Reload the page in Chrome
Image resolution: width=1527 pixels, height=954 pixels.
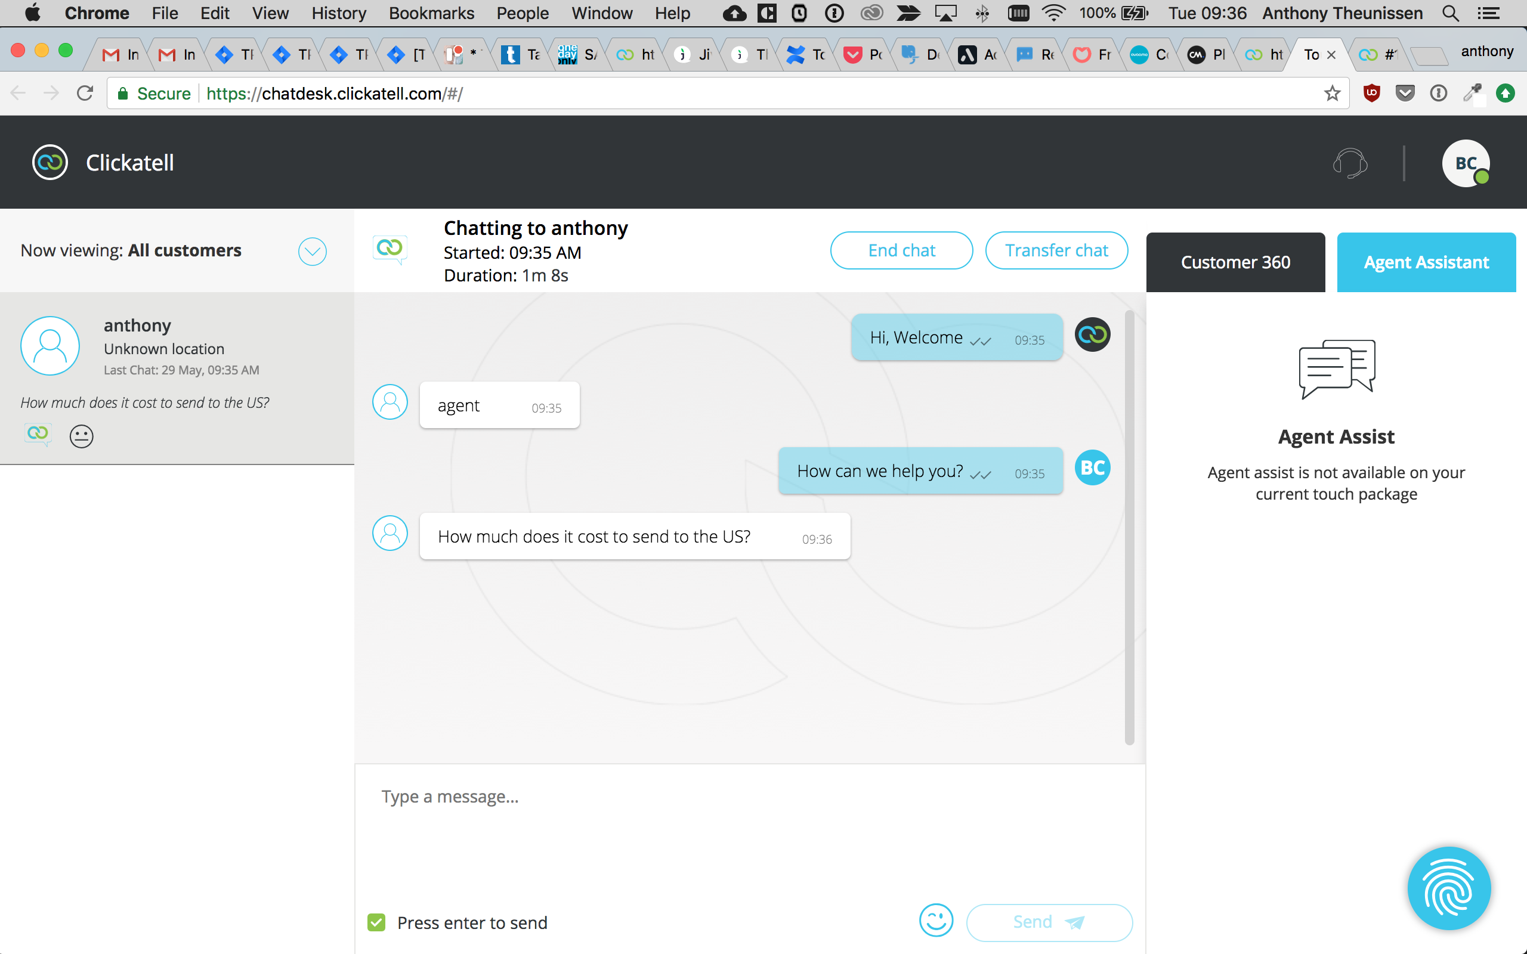(x=85, y=94)
